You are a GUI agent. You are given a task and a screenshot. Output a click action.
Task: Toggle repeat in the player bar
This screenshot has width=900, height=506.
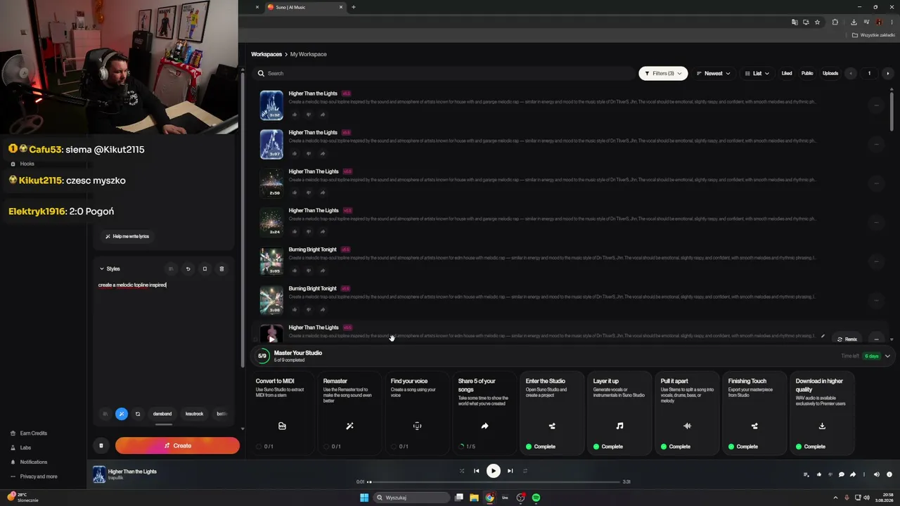tap(525, 471)
